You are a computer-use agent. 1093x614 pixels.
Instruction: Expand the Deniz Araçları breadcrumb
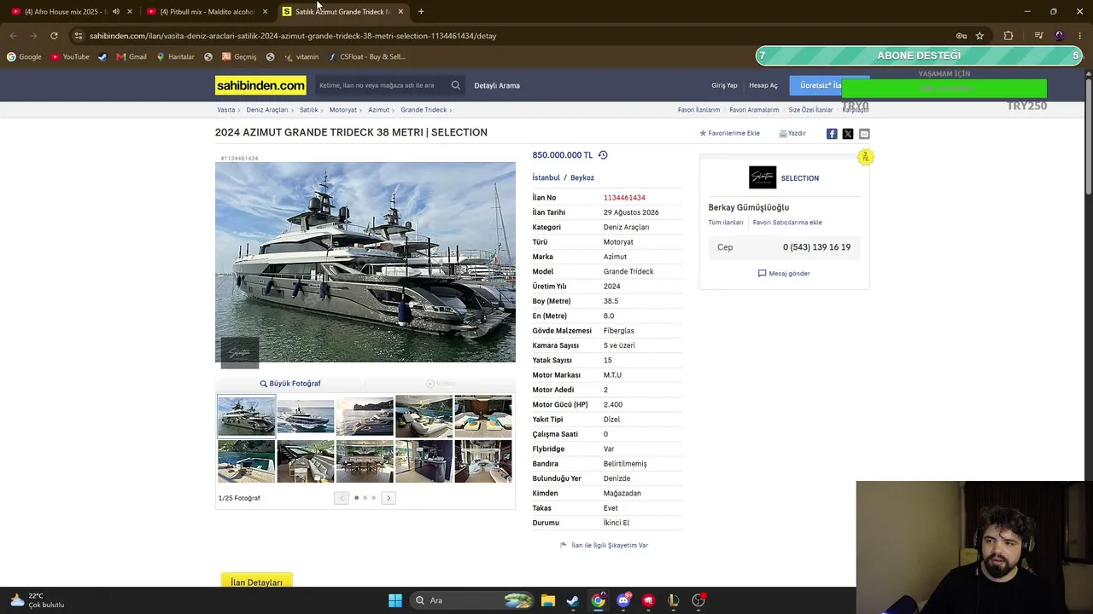(x=293, y=110)
